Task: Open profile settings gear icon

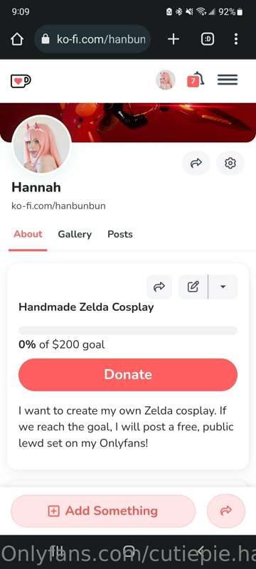Action: 230,164
